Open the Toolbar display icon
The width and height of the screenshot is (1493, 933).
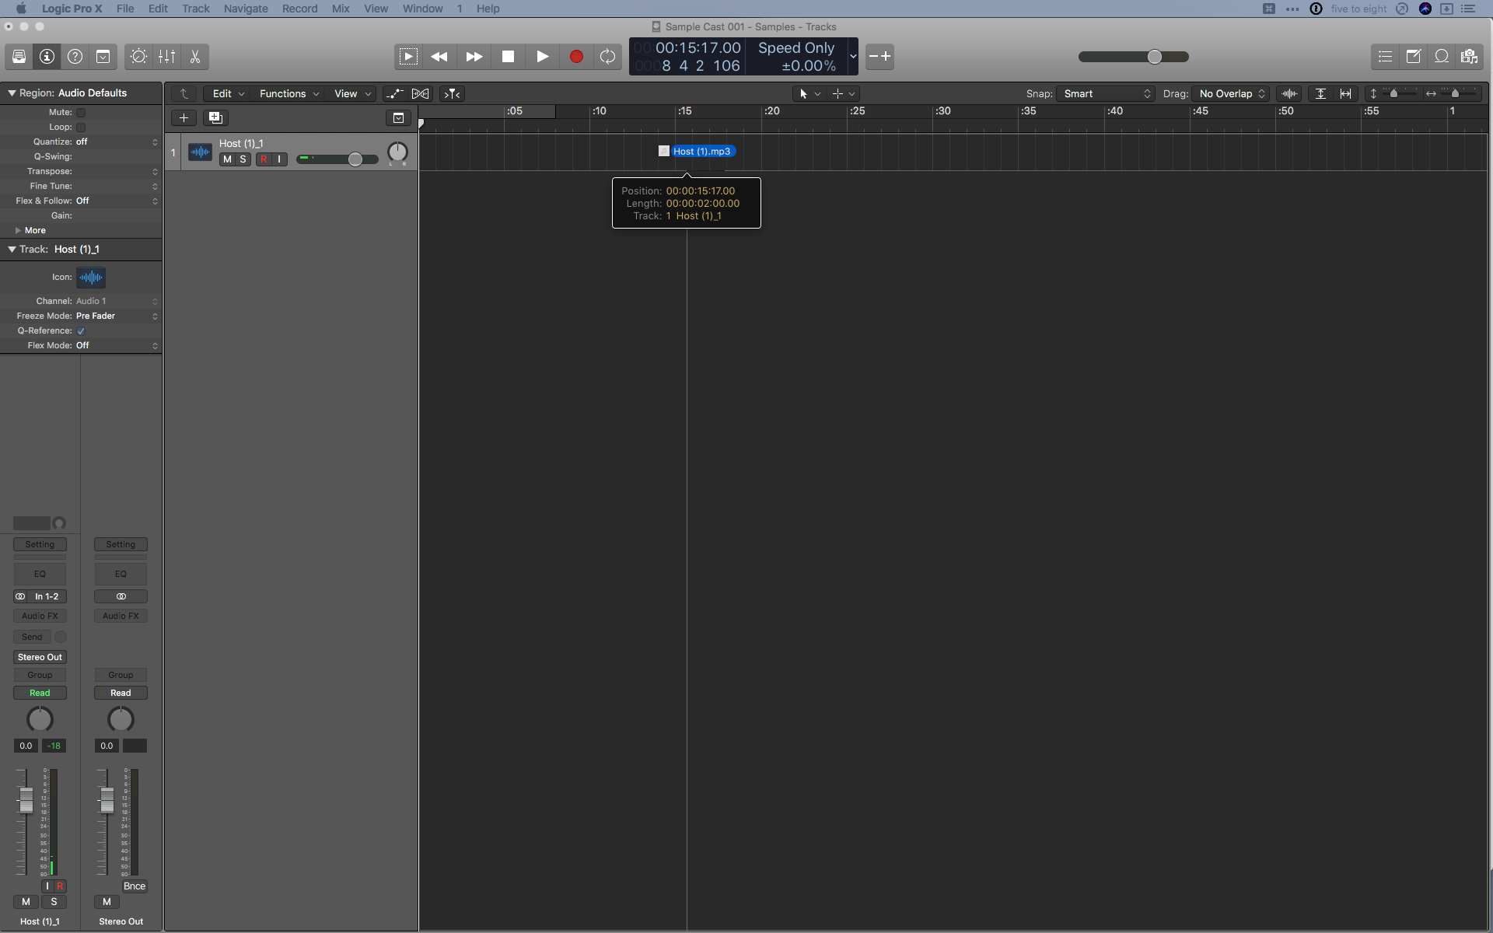[103, 57]
